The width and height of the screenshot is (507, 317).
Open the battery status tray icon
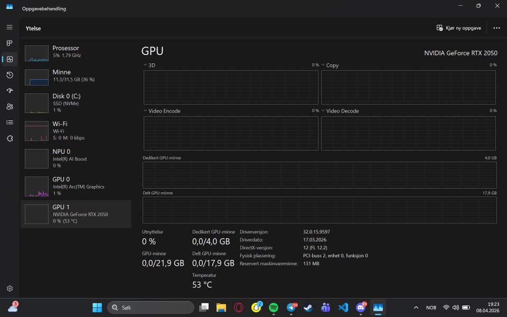click(466, 307)
